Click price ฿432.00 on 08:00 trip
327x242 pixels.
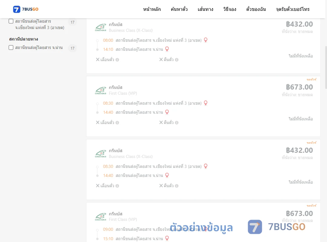click(299, 24)
